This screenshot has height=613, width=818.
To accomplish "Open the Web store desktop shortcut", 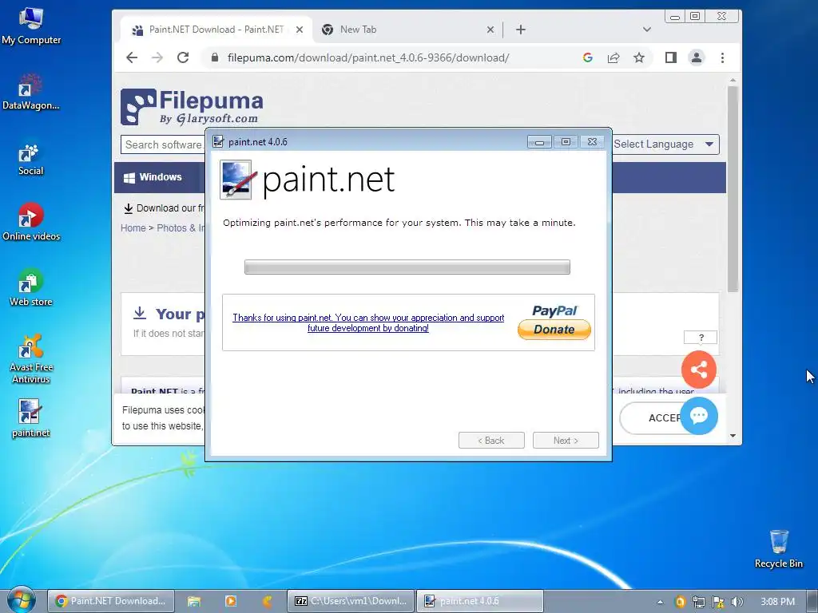I will pyautogui.click(x=31, y=288).
